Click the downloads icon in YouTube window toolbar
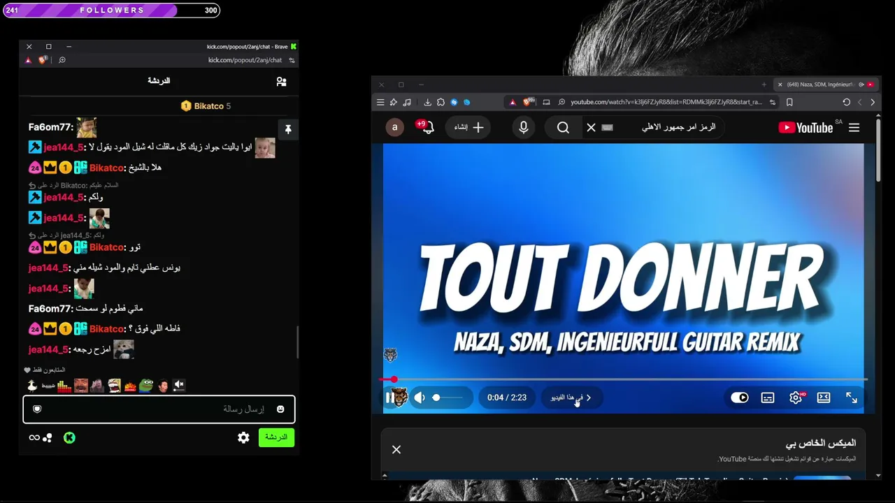Viewport: 895px width, 503px height. [427, 102]
